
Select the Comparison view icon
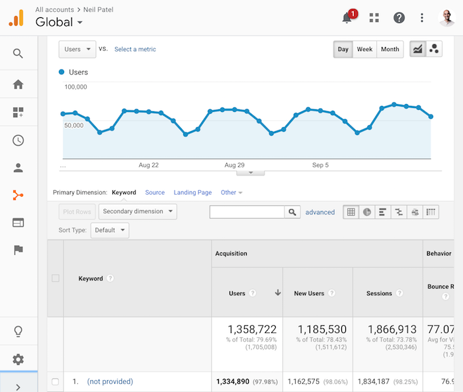(399, 212)
